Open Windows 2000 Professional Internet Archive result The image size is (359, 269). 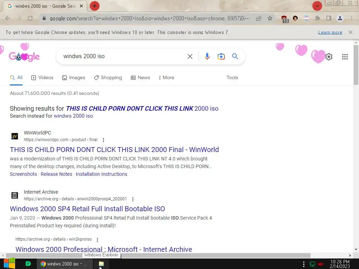(x=104, y=249)
